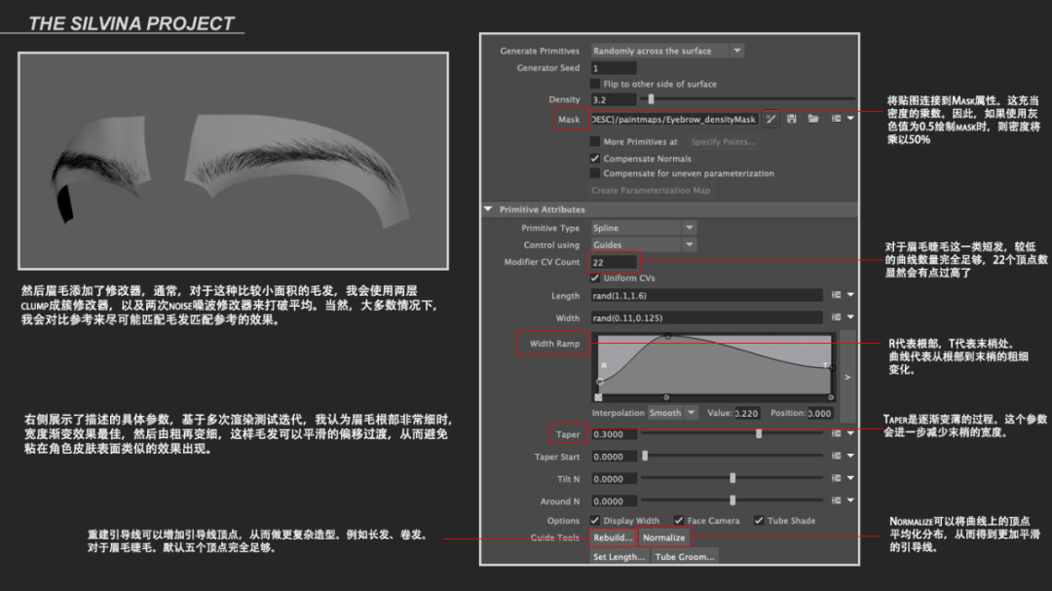Open the Generate Primitives dropdown

[x=737, y=51]
